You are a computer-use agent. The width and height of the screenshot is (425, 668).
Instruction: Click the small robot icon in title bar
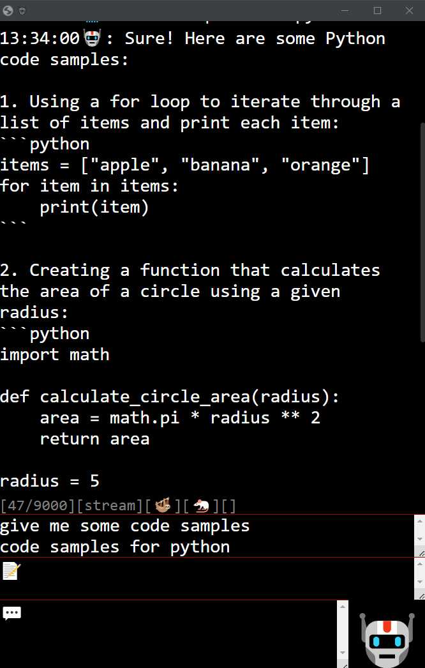coord(22,11)
